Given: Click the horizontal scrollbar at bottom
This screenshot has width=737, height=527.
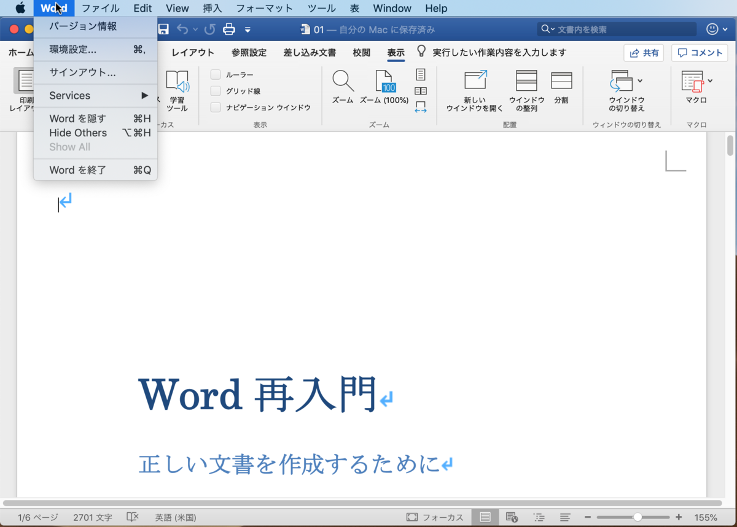Looking at the screenshot, I should [x=362, y=502].
